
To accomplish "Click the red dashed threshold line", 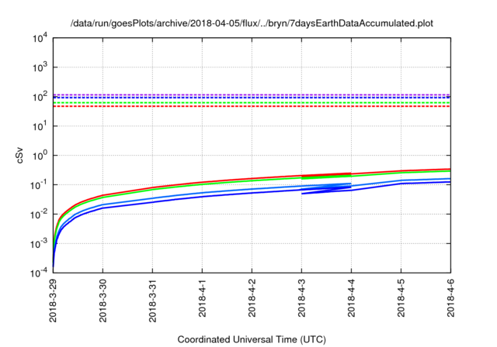I will click(252, 106).
